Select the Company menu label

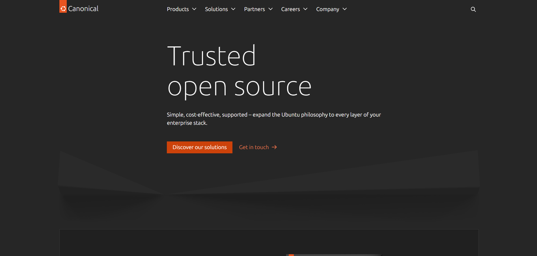coord(327,9)
